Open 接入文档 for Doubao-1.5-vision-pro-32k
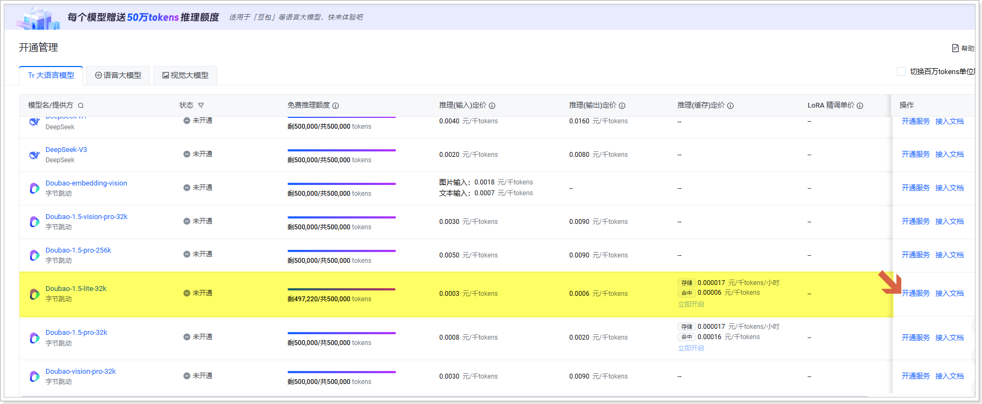 (950, 221)
